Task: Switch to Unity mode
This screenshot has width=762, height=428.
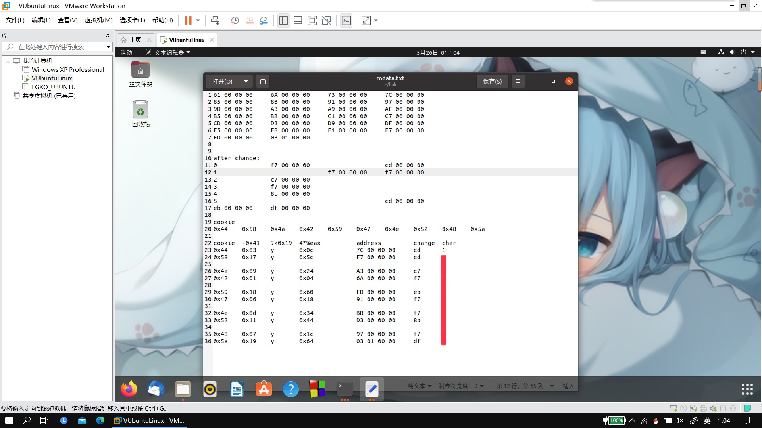Action: [327, 20]
